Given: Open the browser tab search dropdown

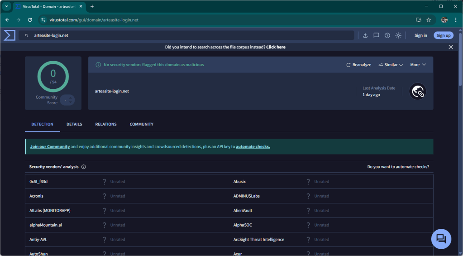Looking at the screenshot, I should point(6,6).
